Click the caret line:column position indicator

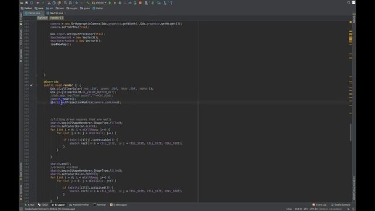pyautogui.click(x=298, y=209)
